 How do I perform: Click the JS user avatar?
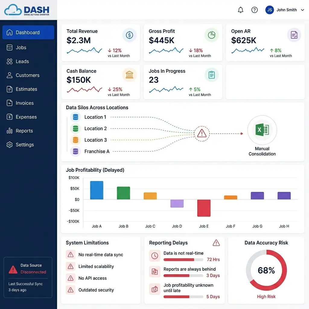[x=269, y=10]
